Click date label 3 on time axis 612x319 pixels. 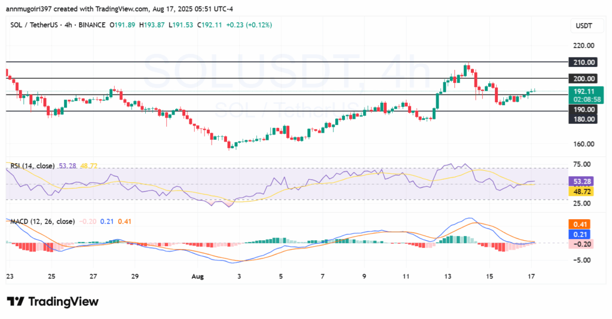(x=239, y=277)
